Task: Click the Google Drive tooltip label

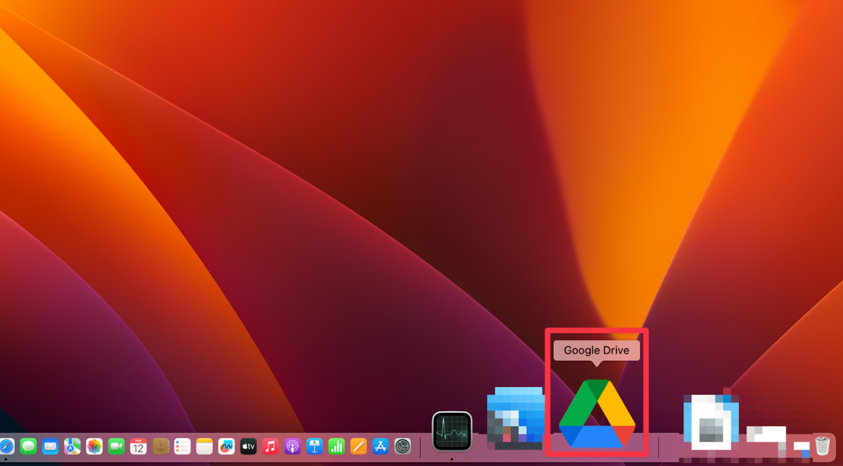Action: pos(596,350)
